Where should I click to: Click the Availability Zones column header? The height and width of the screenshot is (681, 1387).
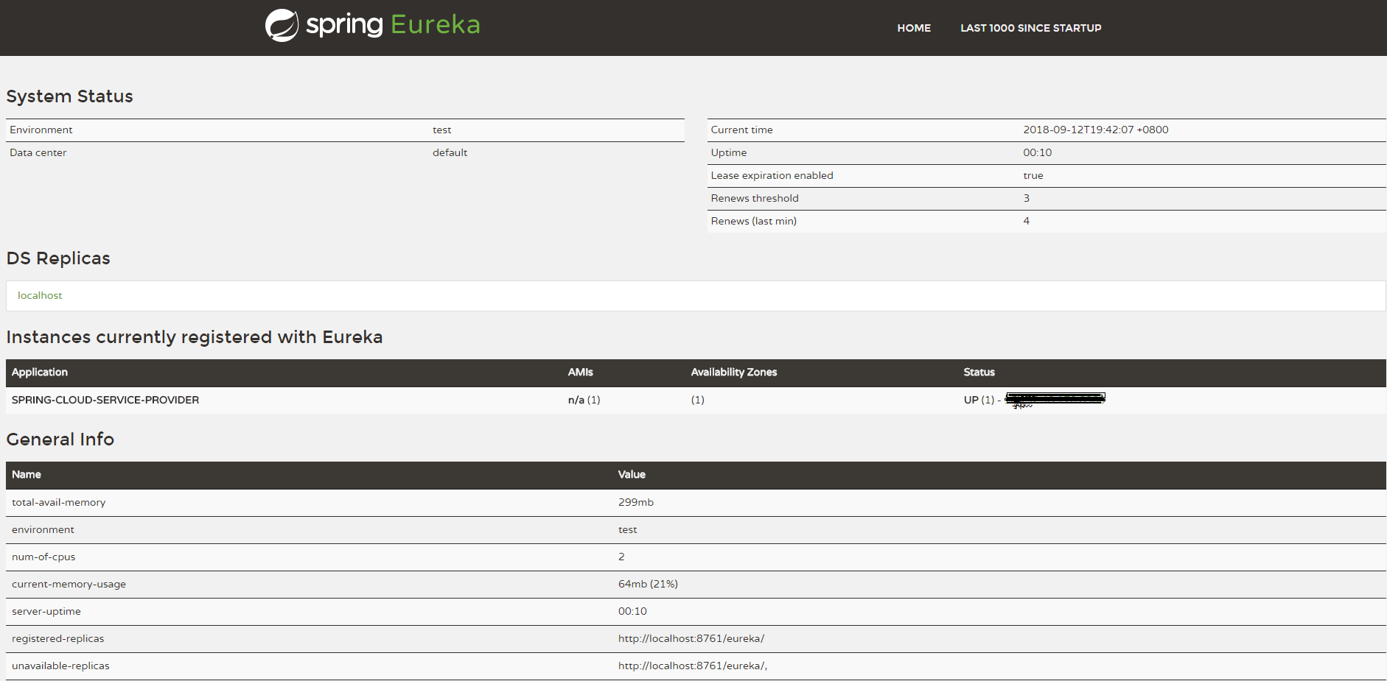(734, 373)
